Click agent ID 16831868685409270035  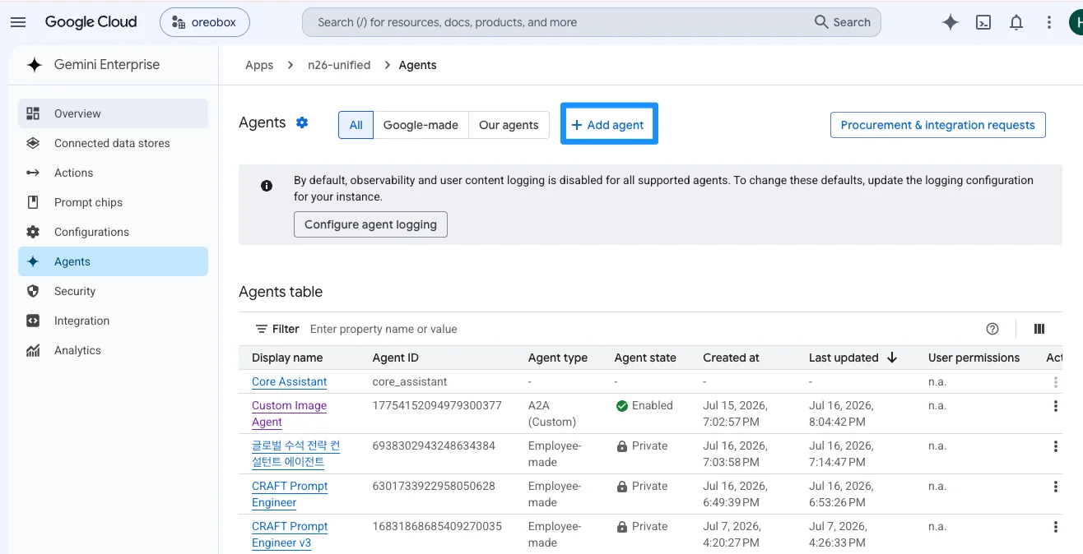(437, 526)
